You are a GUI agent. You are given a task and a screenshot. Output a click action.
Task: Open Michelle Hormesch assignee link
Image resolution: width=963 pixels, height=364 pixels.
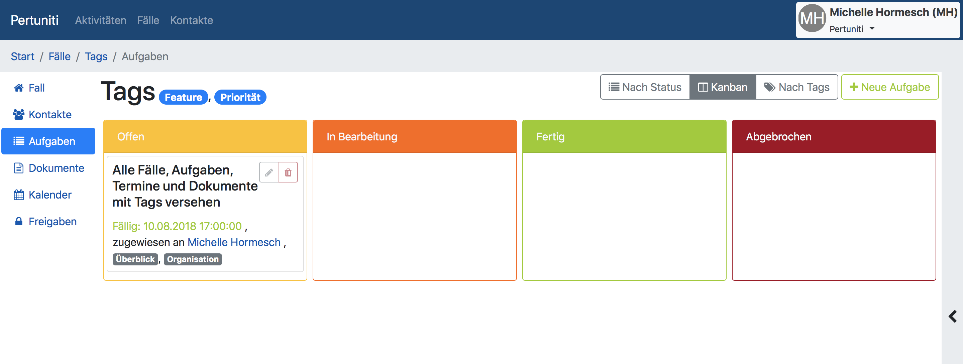[x=234, y=243]
